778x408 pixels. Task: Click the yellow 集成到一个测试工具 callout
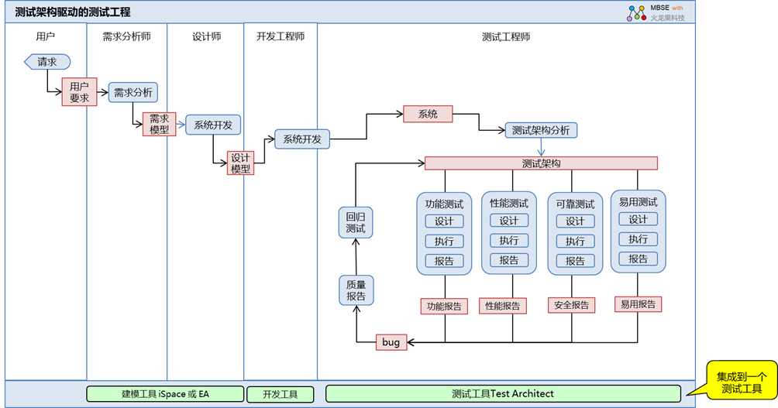[x=740, y=382]
